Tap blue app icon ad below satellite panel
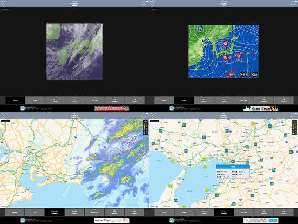Image resolution: width=298 pixels, height=224 pixels. (x=23, y=108)
